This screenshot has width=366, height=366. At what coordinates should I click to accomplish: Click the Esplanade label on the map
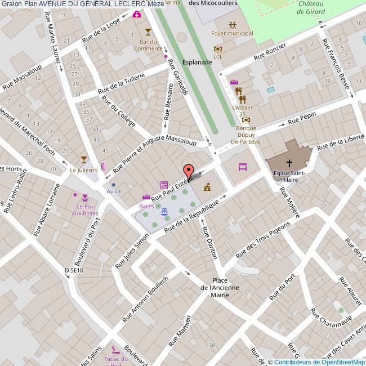[197, 62]
